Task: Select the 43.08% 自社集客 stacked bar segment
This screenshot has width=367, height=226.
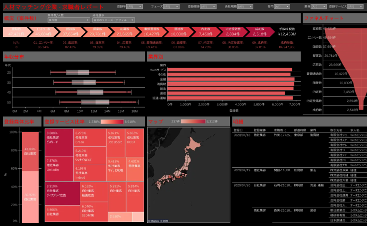Action: click(x=30, y=151)
